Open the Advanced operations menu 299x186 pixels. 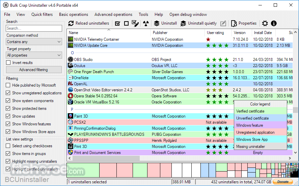pyautogui.click(x=113, y=14)
